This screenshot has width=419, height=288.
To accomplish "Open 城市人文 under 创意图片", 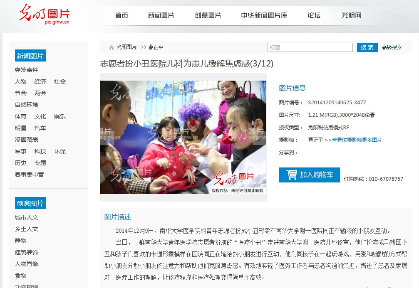I will (x=27, y=217).
